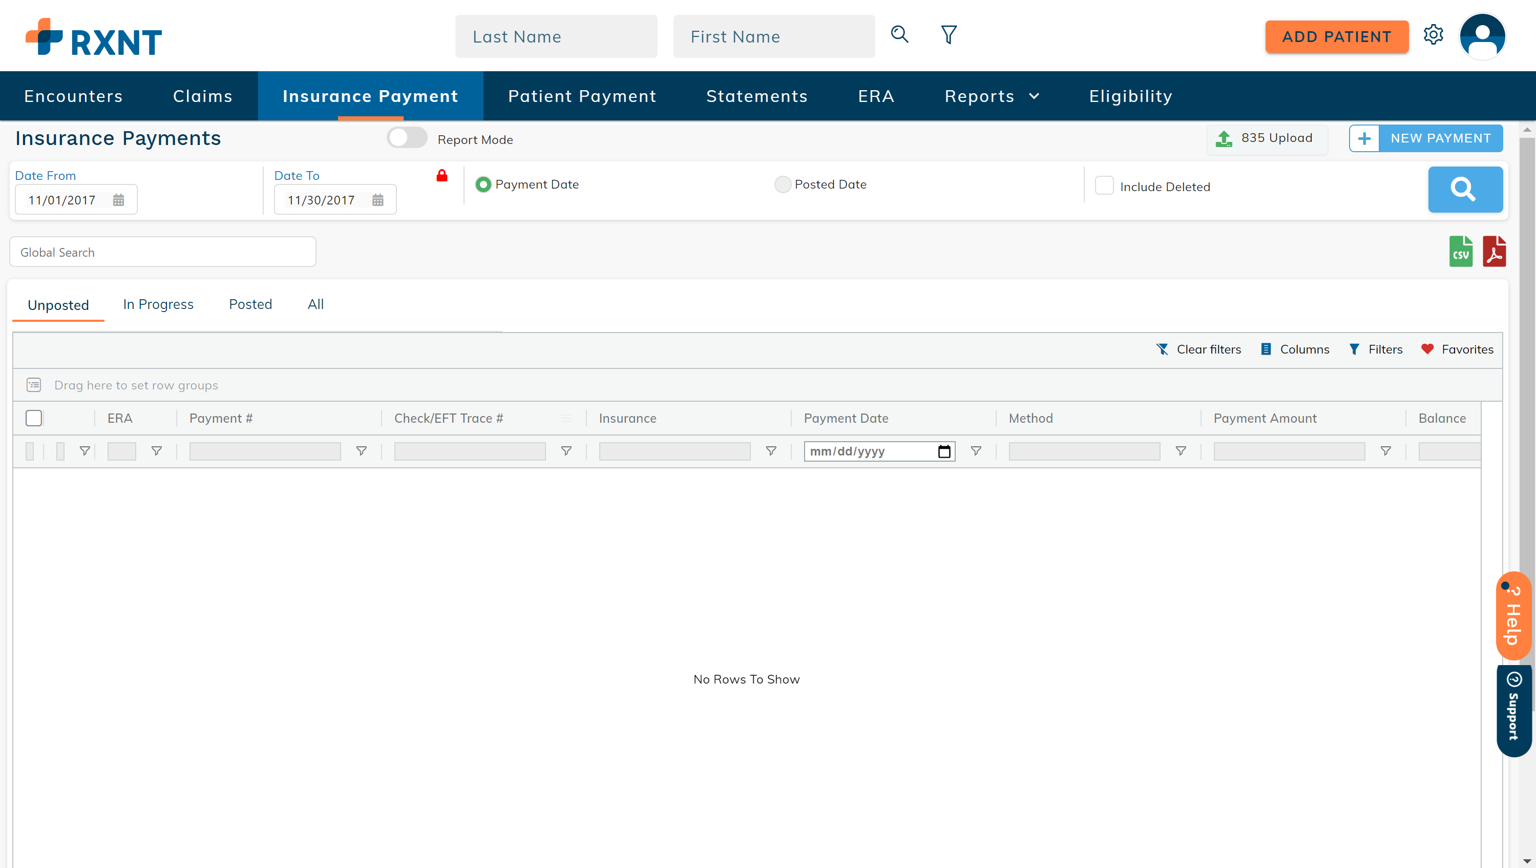This screenshot has width=1536, height=868.
Task: Open the patient search filter funnel icon
Action: (x=949, y=35)
